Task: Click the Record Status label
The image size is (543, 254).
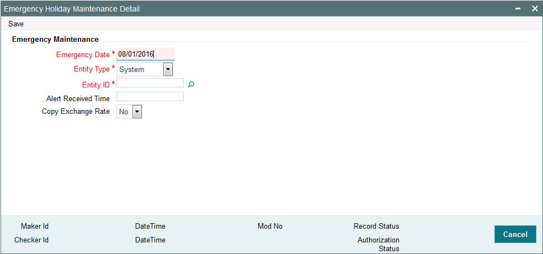Action: coord(376,227)
